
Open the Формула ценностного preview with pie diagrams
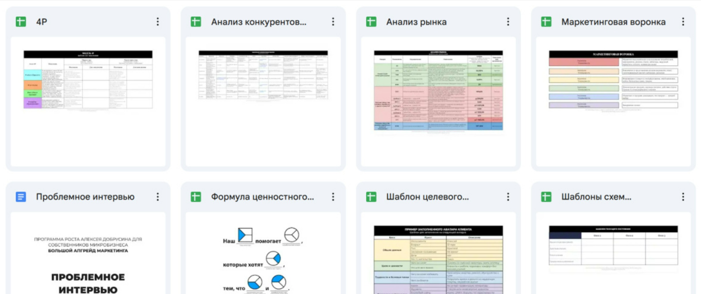[263, 259]
